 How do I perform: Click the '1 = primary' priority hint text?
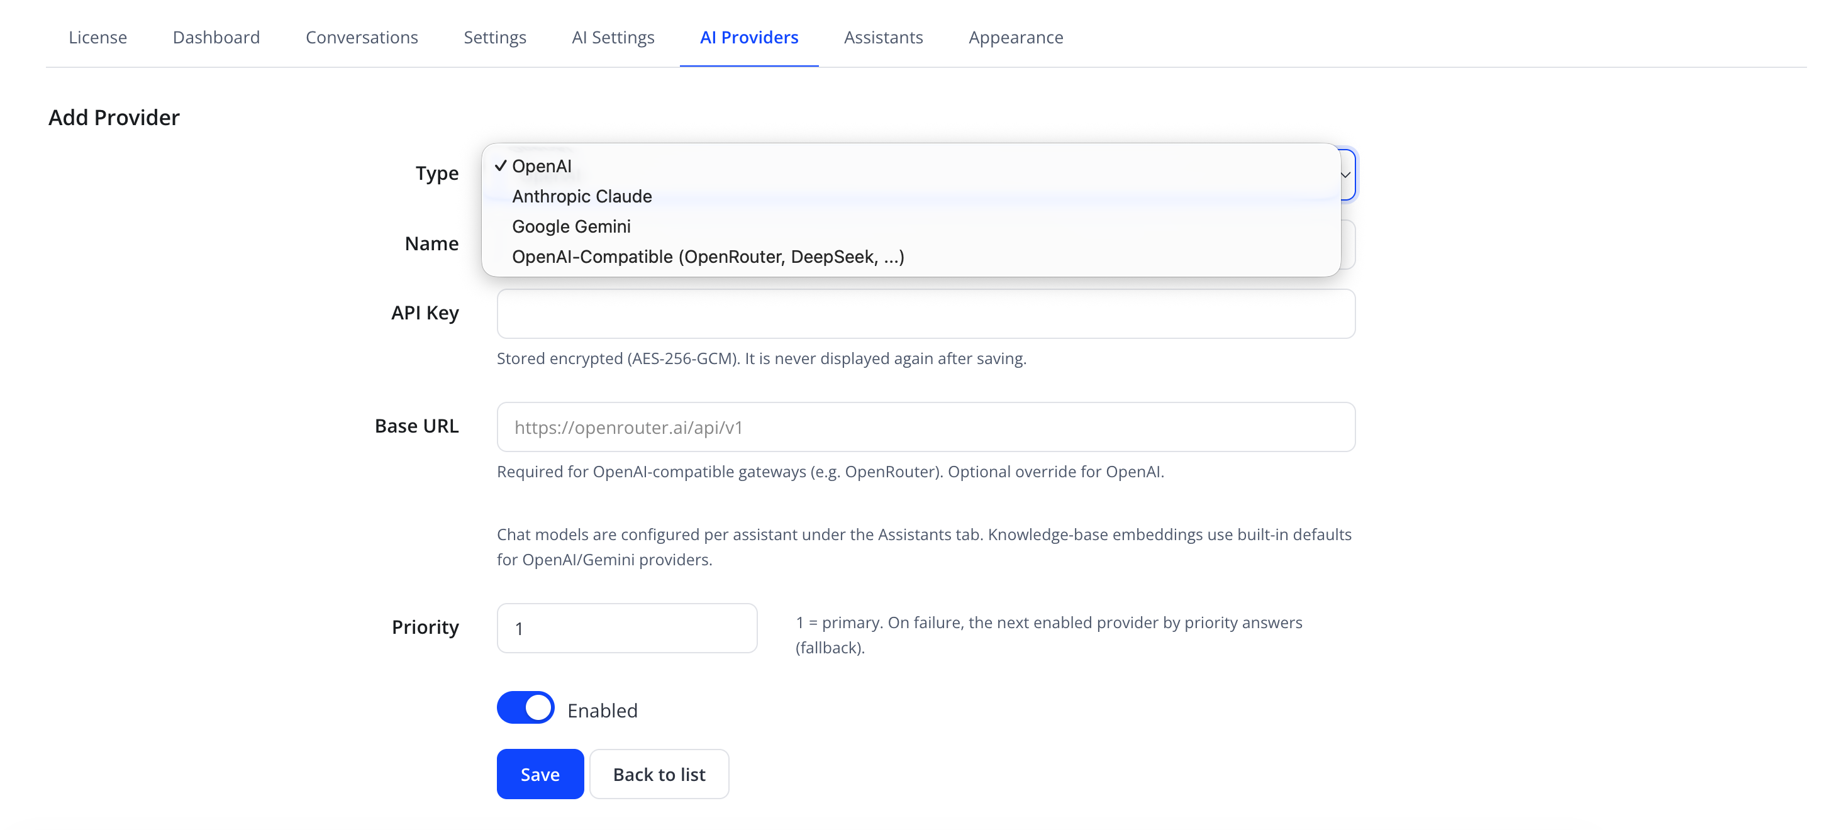(x=1048, y=634)
